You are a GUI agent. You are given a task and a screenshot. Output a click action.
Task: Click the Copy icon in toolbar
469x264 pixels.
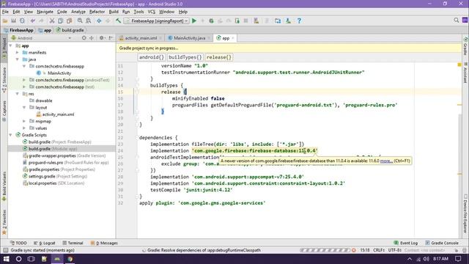(60, 21)
